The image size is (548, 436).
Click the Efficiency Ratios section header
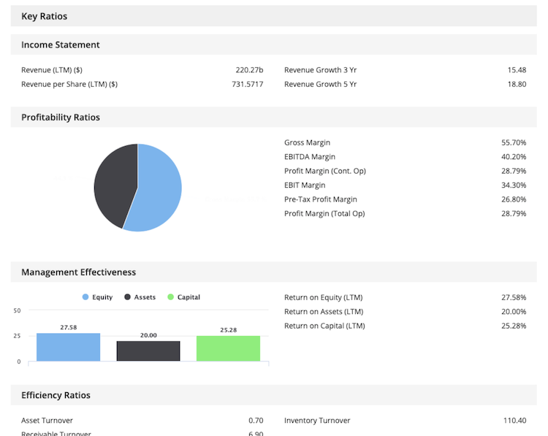click(56, 395)
